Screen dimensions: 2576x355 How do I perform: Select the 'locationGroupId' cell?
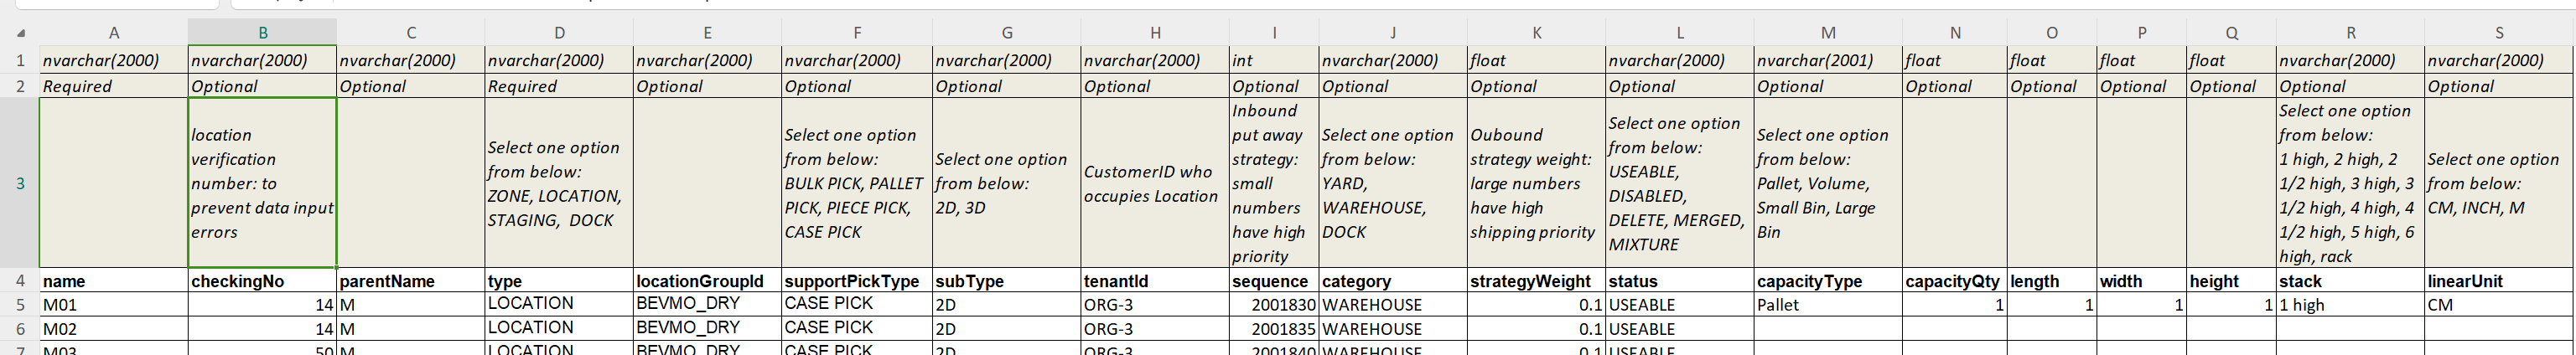(x=707, y=281)
